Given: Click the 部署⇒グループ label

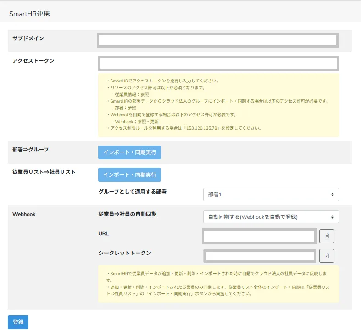Looking at the screenshot, I should pyautogui.click(x=31, y=149).
